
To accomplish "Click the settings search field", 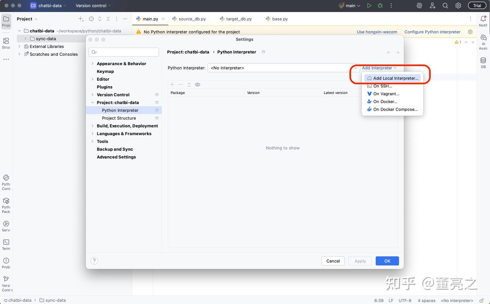I will pos(124,52).
